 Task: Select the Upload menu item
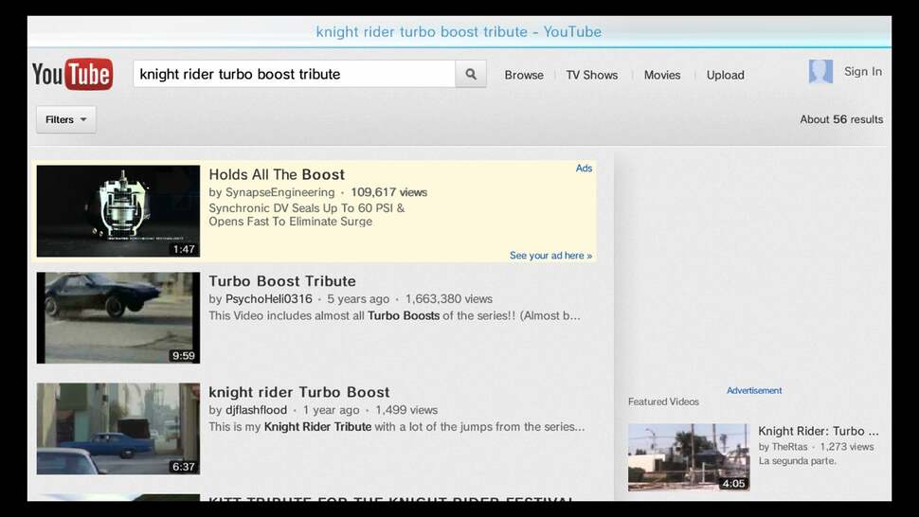[x=725, y=75]
